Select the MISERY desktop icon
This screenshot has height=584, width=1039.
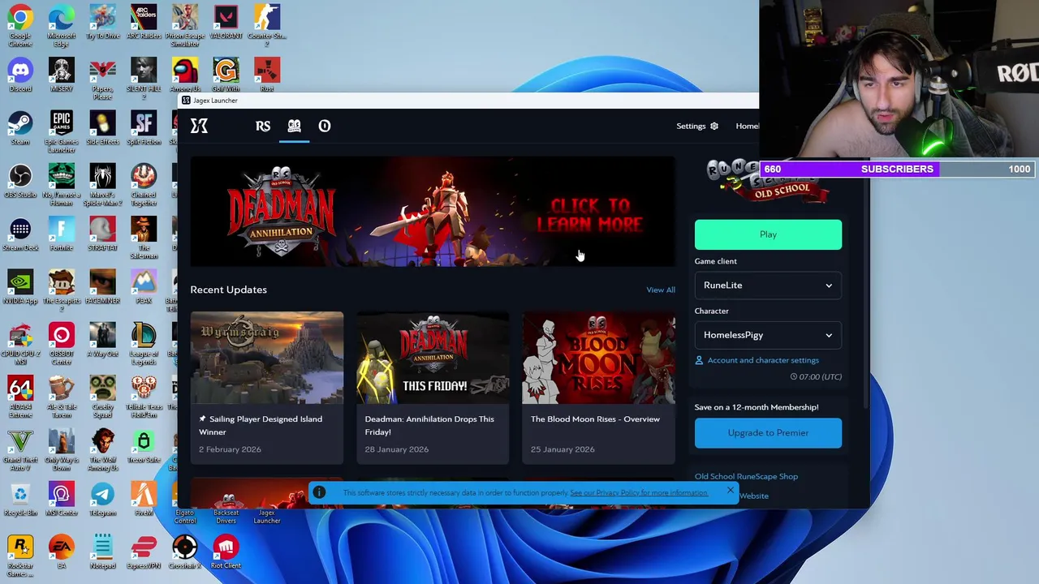(x=61, y=75)
